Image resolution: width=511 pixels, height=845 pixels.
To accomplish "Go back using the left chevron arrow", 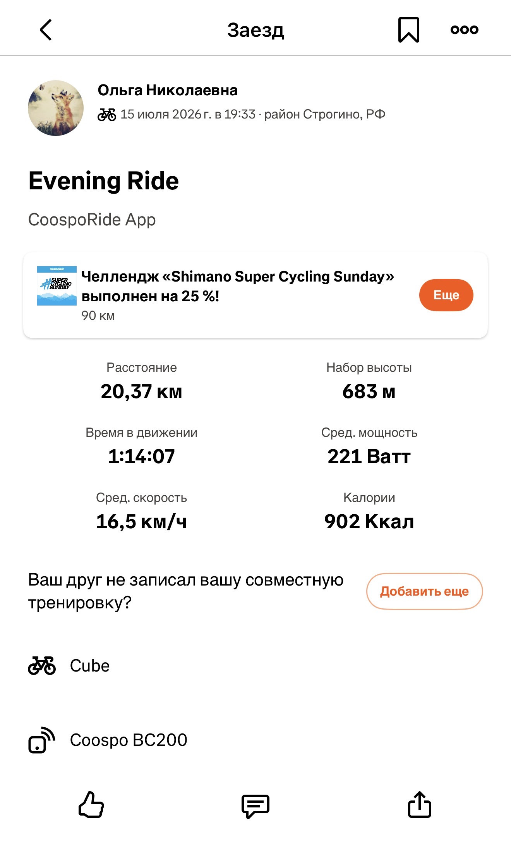I will click(46, 30).
